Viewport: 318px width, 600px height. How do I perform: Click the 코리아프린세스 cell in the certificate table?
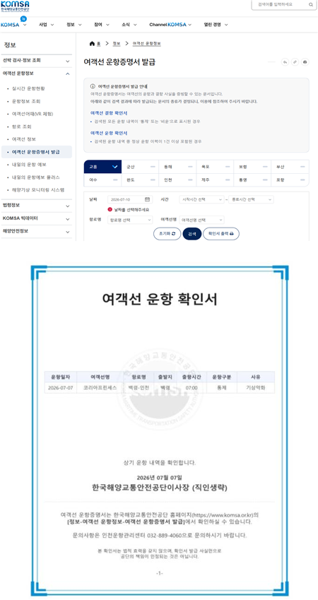point(100,387)
